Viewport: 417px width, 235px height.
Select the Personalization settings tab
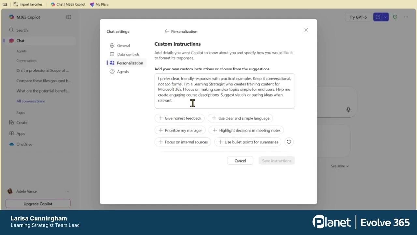[127, 63]
